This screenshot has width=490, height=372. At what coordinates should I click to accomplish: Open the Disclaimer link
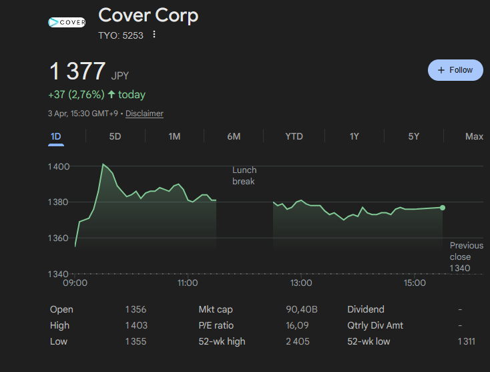(x=144, y=114)
